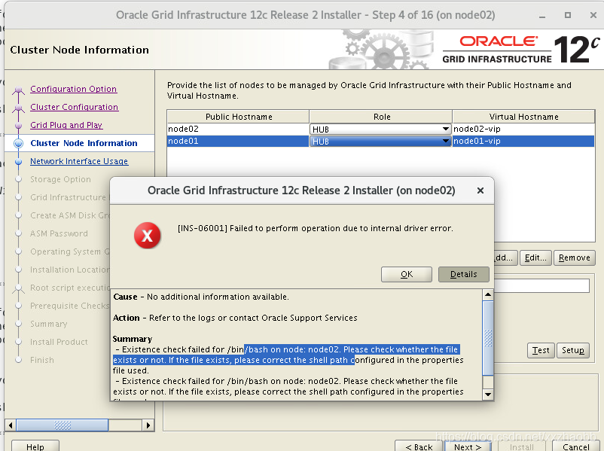
Task: Click the Finish step in sidebar
Action: [42, 360]
